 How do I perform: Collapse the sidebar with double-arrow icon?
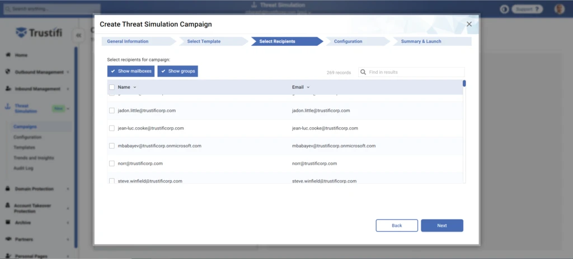pyautogui.click(x=78, y=35)
